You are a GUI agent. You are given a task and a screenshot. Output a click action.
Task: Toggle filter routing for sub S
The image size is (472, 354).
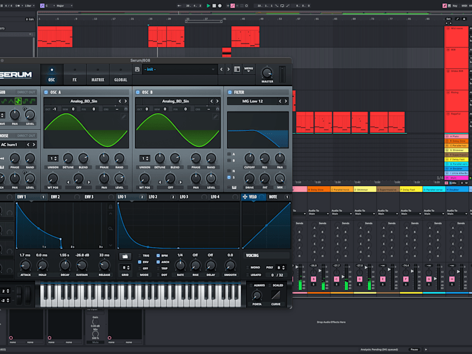(x=229, y=178)
